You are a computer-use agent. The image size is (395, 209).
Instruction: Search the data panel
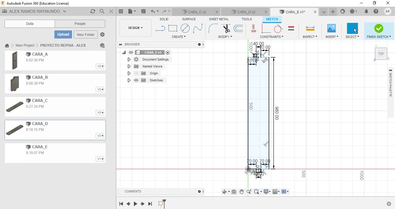[102, 11]
